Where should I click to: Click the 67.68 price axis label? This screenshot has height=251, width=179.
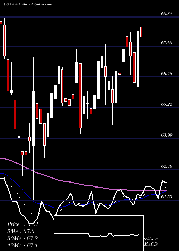166,43
